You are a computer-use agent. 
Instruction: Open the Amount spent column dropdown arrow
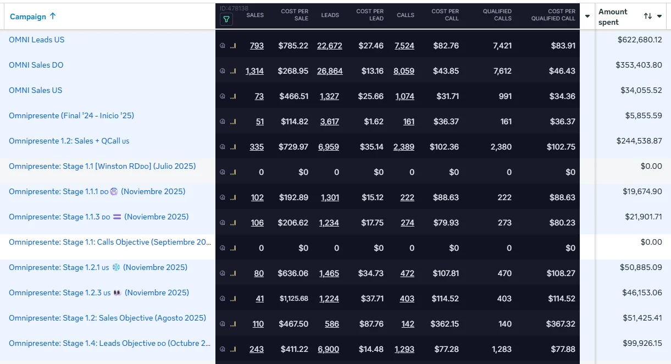coord(659,16)
